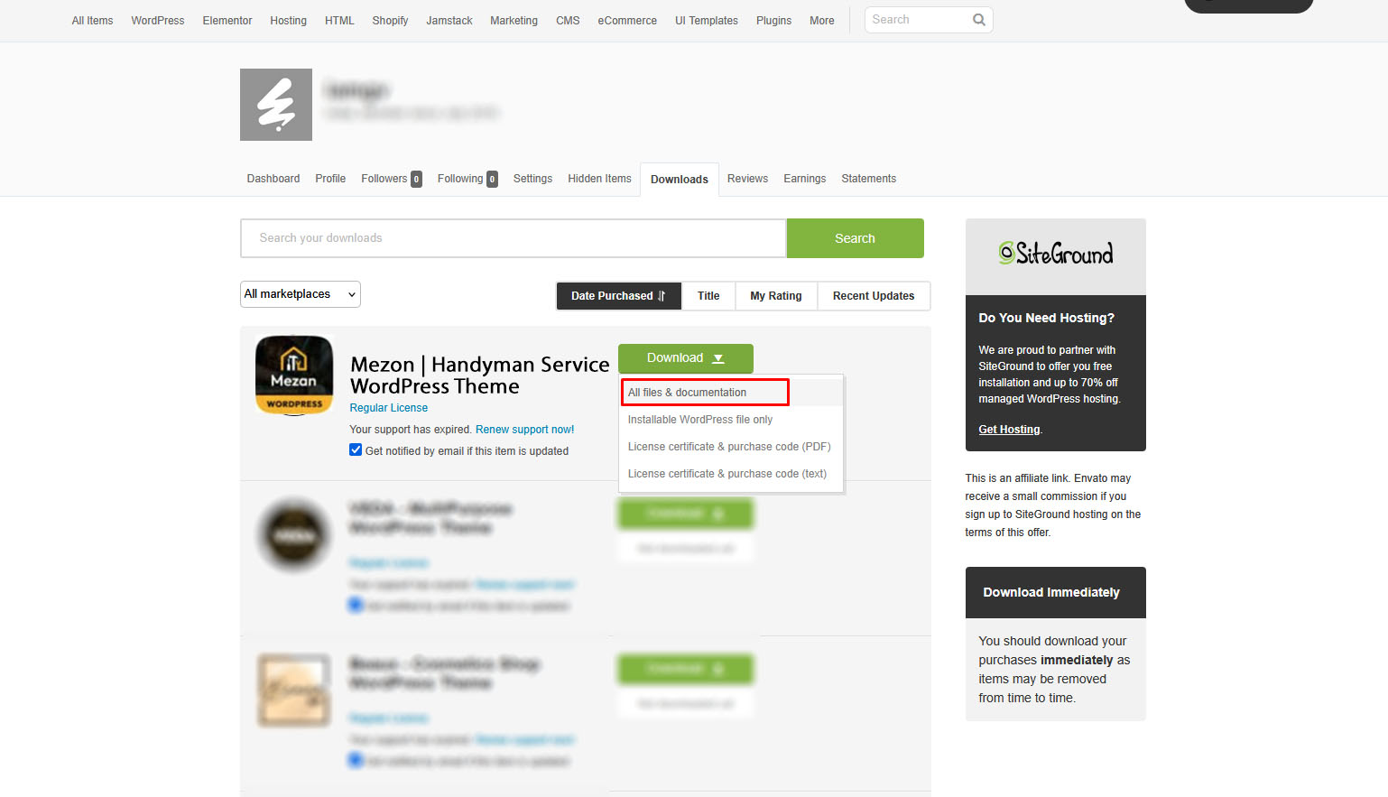Click the Renew support now link
Screen dimensions: 1388x797
pos(524,430)
